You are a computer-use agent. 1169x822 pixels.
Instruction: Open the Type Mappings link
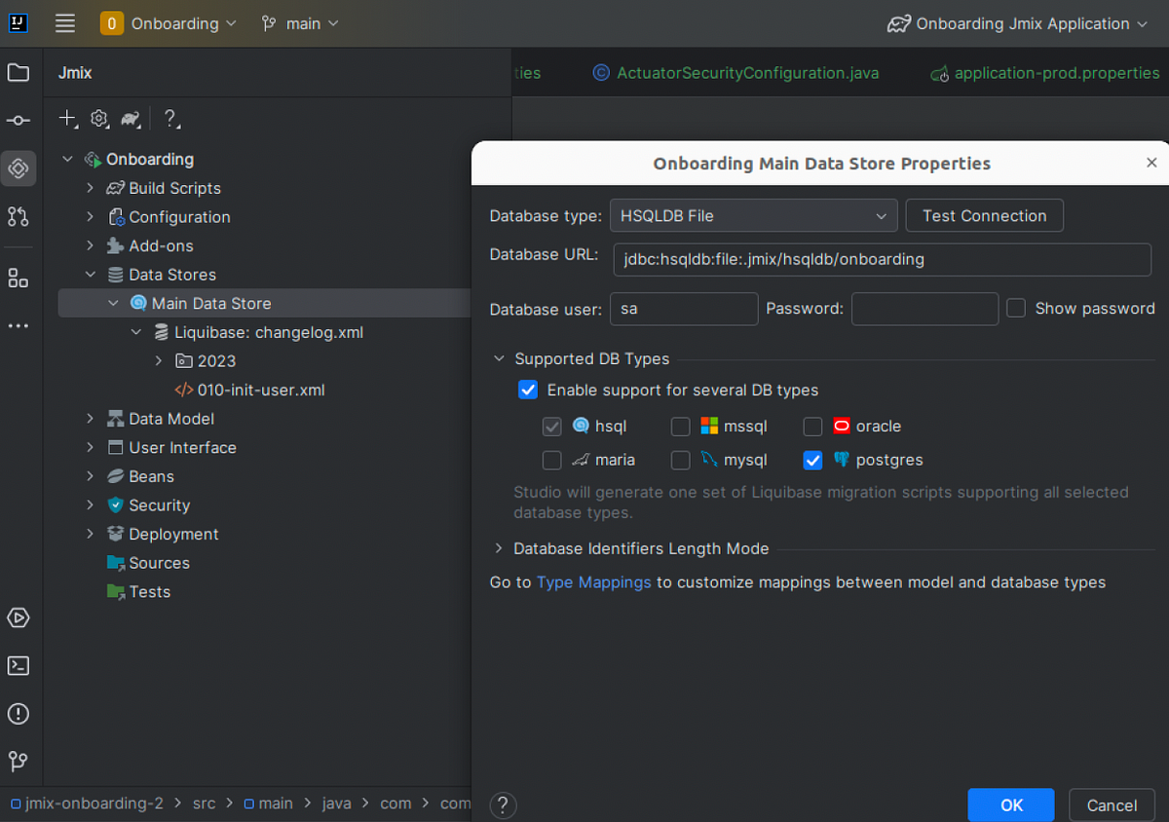point(593,581)
